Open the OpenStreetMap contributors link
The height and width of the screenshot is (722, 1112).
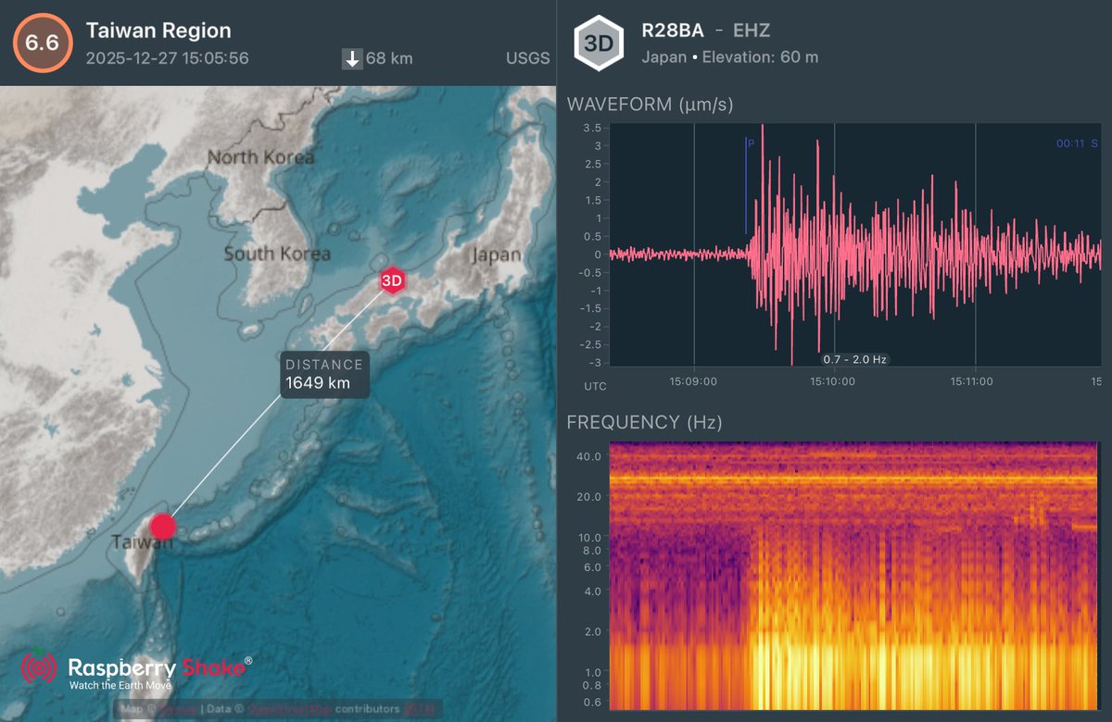click(287, 707)
